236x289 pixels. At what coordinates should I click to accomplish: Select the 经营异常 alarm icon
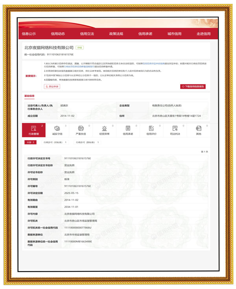[104, 130]
